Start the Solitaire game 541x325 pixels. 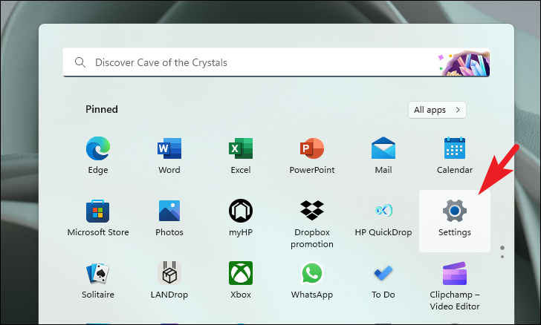[98, 273]
